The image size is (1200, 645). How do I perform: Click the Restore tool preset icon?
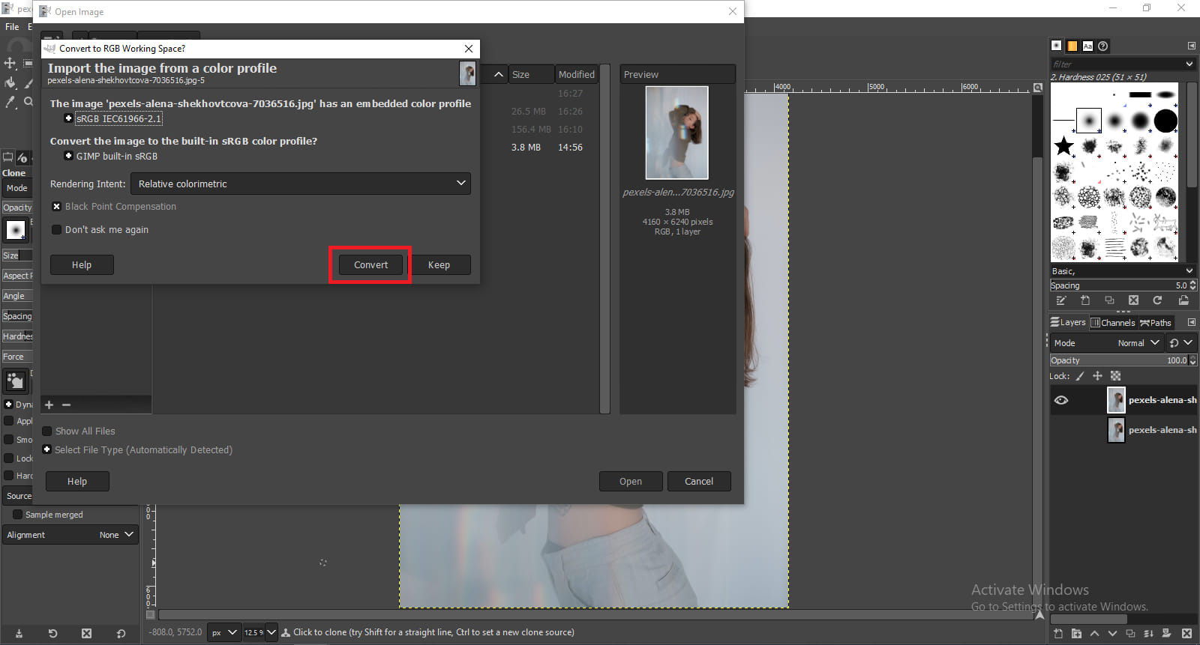click(x=52, y=634)
